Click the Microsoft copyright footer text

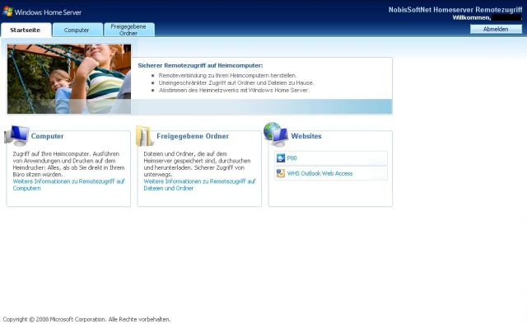coord(86,319)
